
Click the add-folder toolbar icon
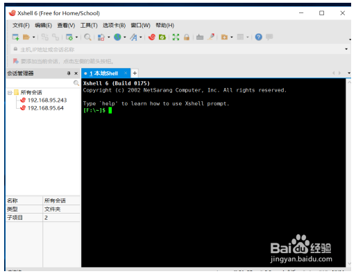(224, 37)
